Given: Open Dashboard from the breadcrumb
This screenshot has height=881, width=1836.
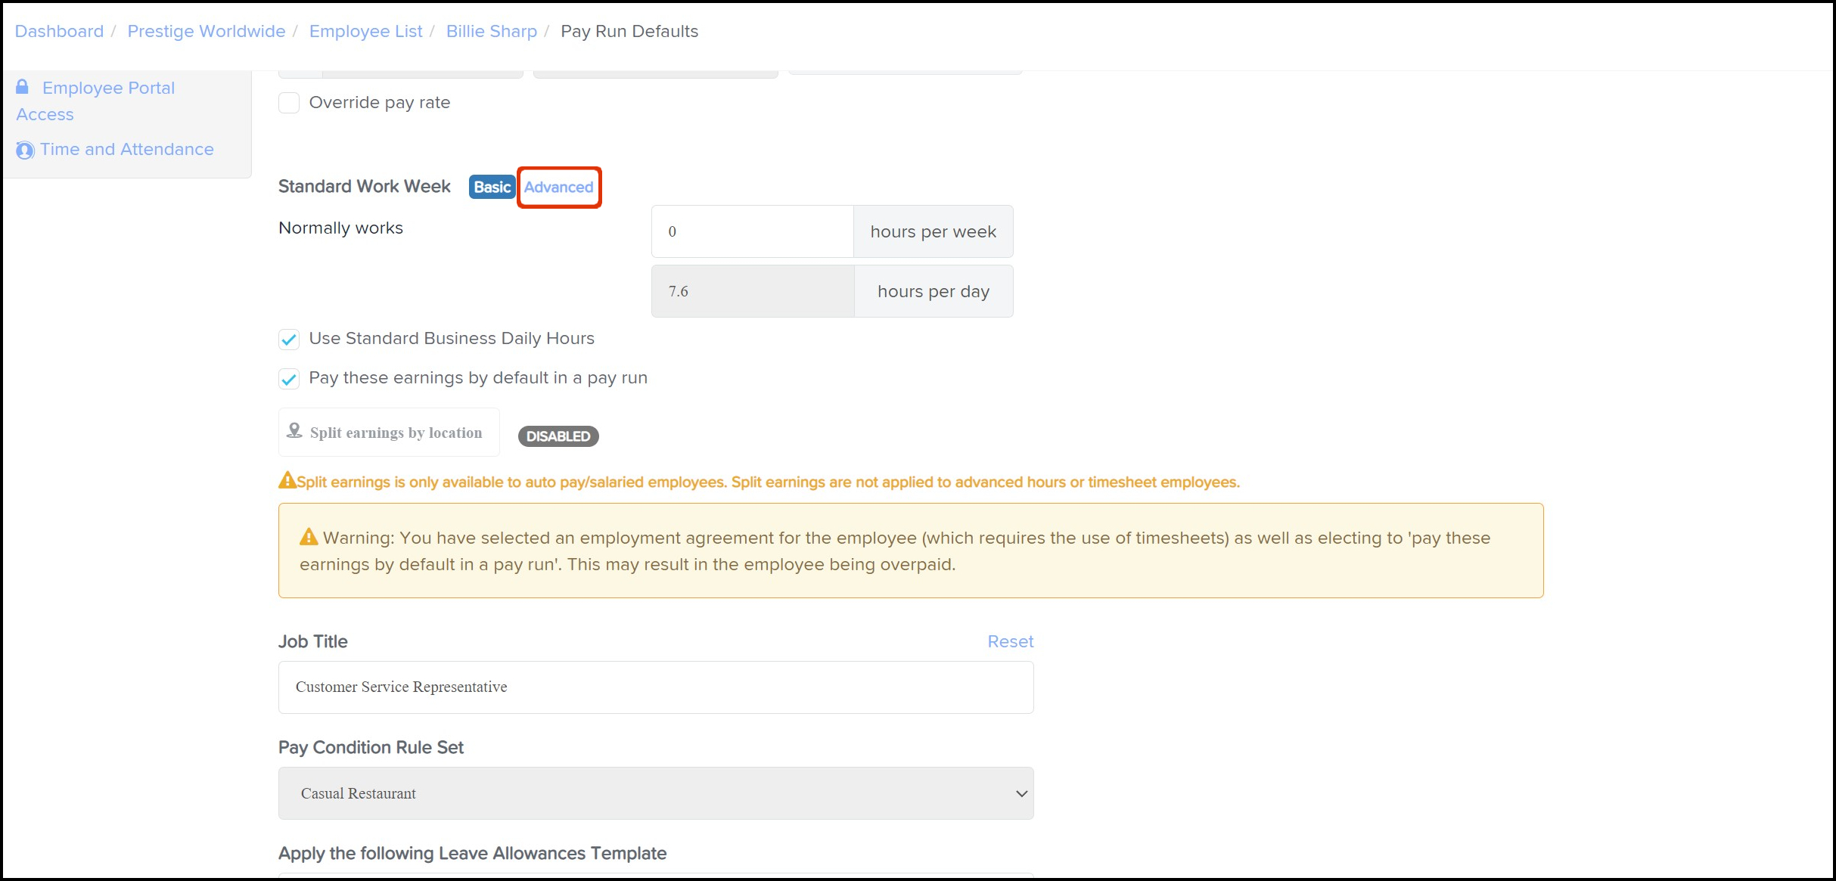Looking at the screenshot, I should (x=59, y=31).
